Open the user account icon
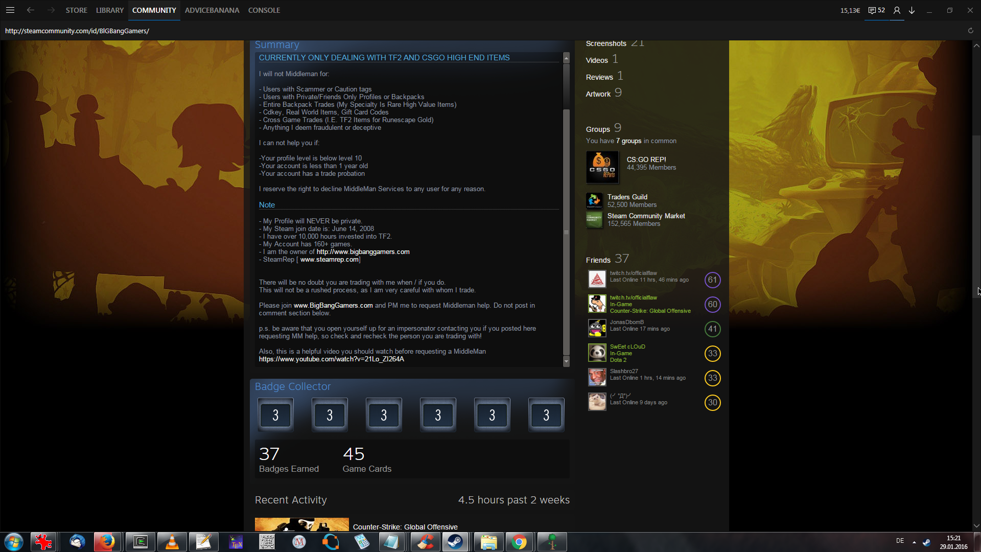 click(x=897, y=10)
